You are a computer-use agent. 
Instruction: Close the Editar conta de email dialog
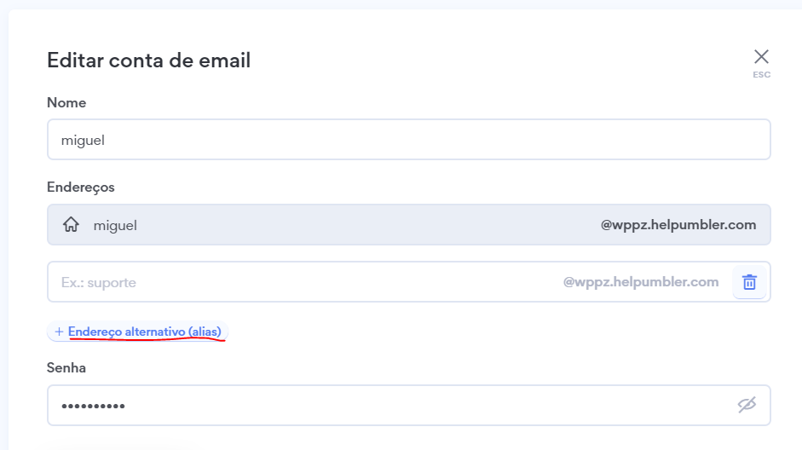pos(761,57)
